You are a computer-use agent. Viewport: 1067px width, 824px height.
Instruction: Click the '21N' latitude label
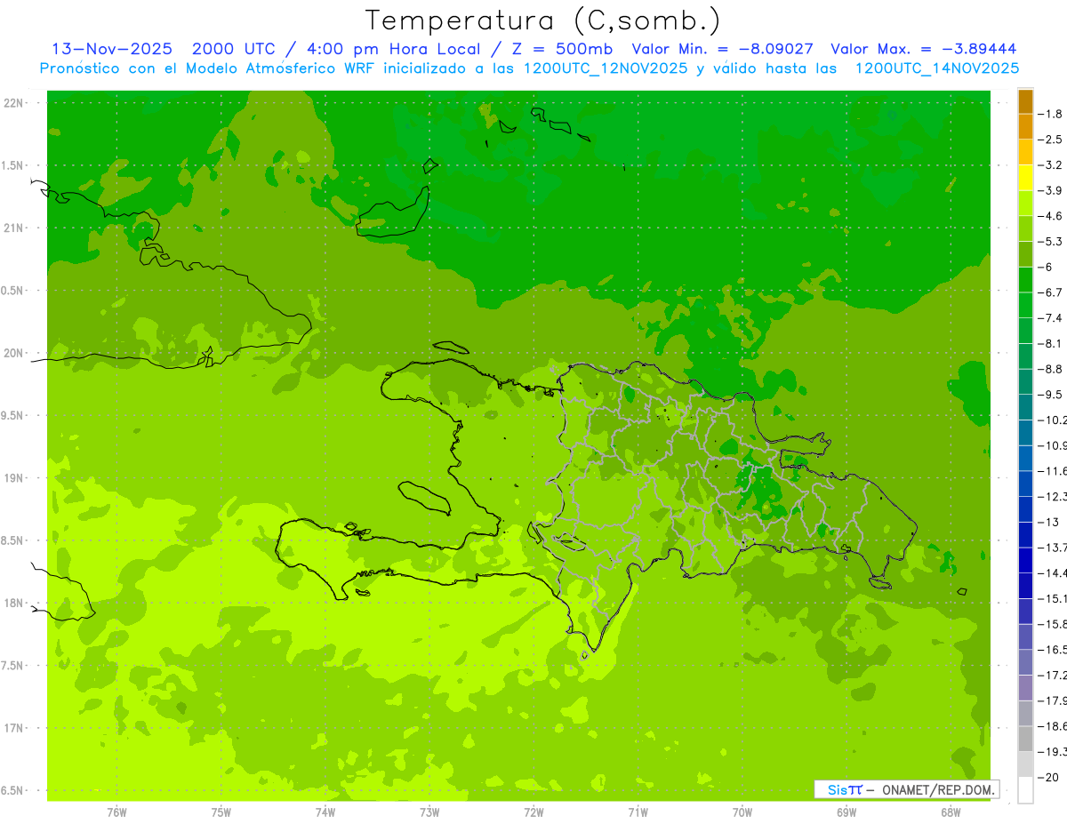point(13,228)
